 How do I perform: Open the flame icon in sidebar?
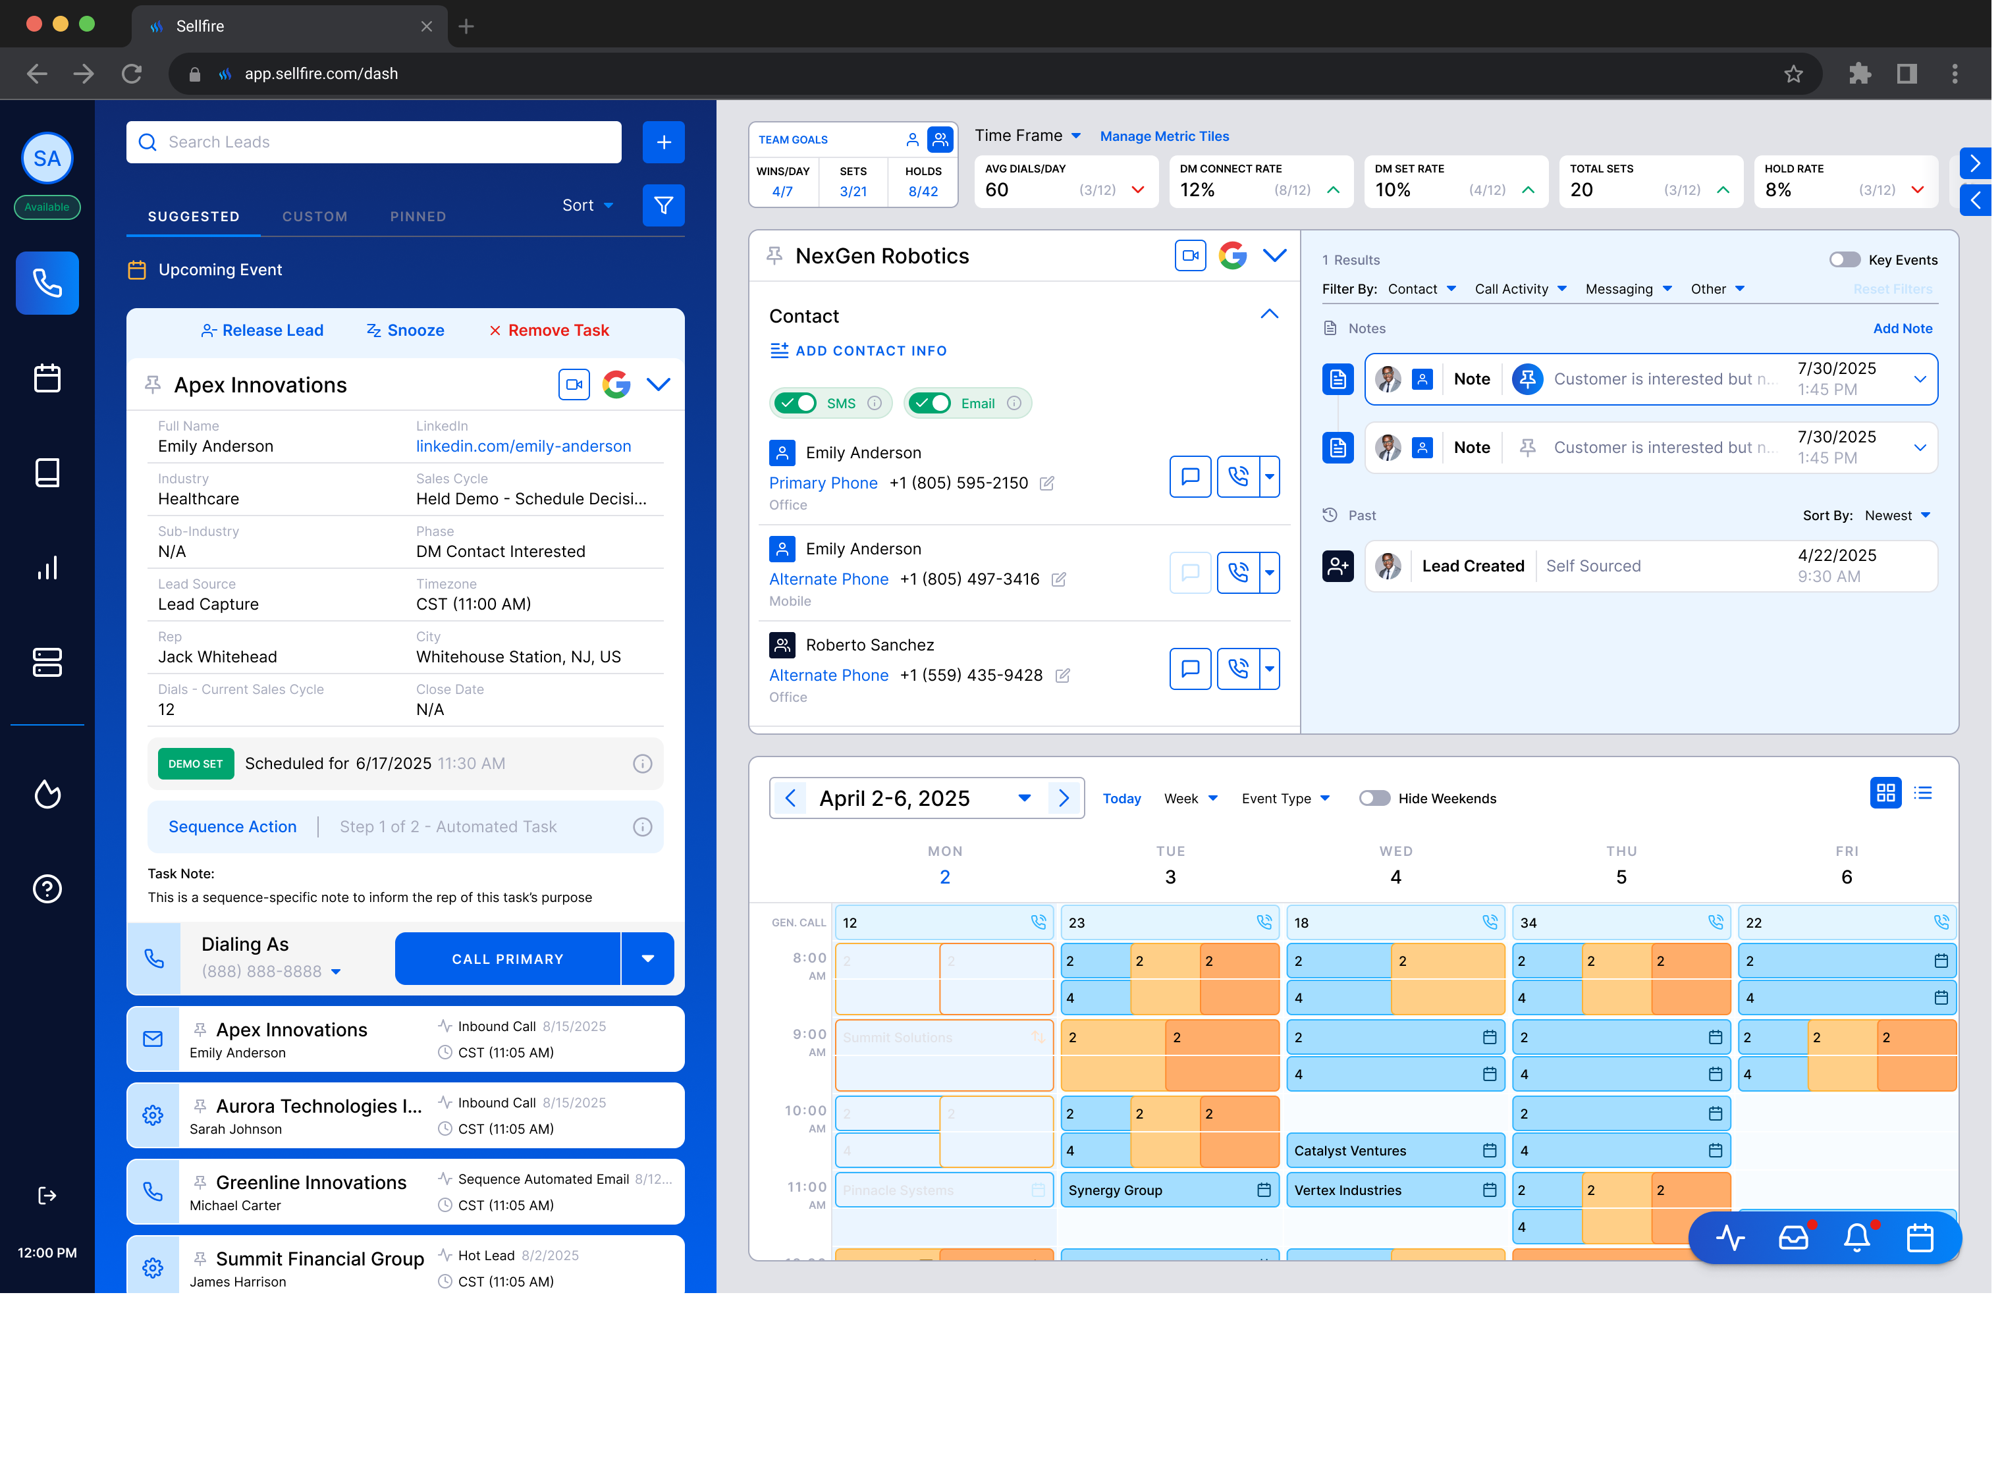click(x=47, y=794)
